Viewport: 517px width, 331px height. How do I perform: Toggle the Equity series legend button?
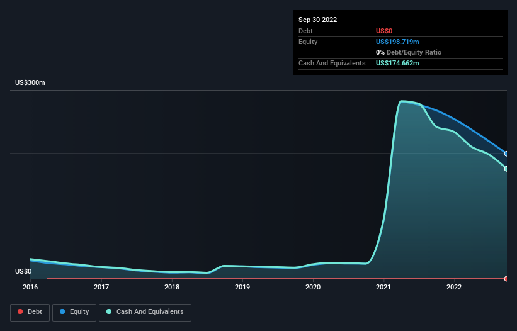74,312
